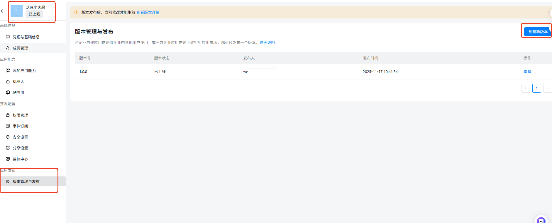
Task: Open the 查看版本详情 link
Action: click(x=148, y=12)
